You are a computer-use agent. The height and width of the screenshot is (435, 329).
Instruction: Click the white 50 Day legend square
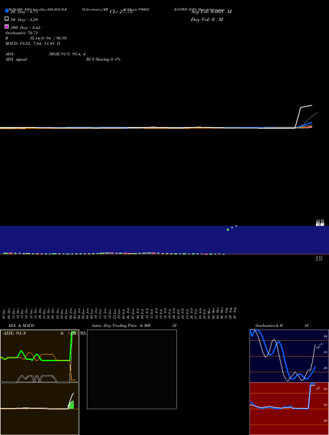[x=7, y=18]
